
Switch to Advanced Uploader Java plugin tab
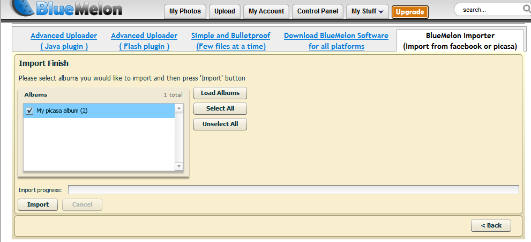coord(64,41)
